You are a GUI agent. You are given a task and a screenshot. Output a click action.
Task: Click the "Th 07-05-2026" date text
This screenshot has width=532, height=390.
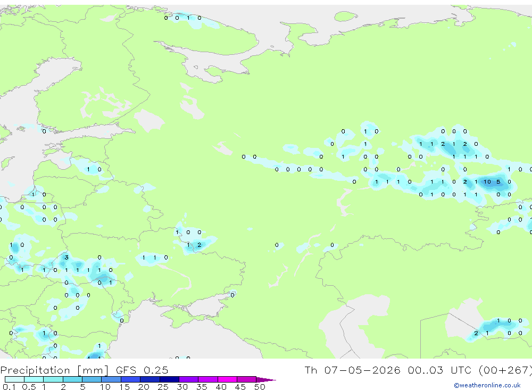352,370
